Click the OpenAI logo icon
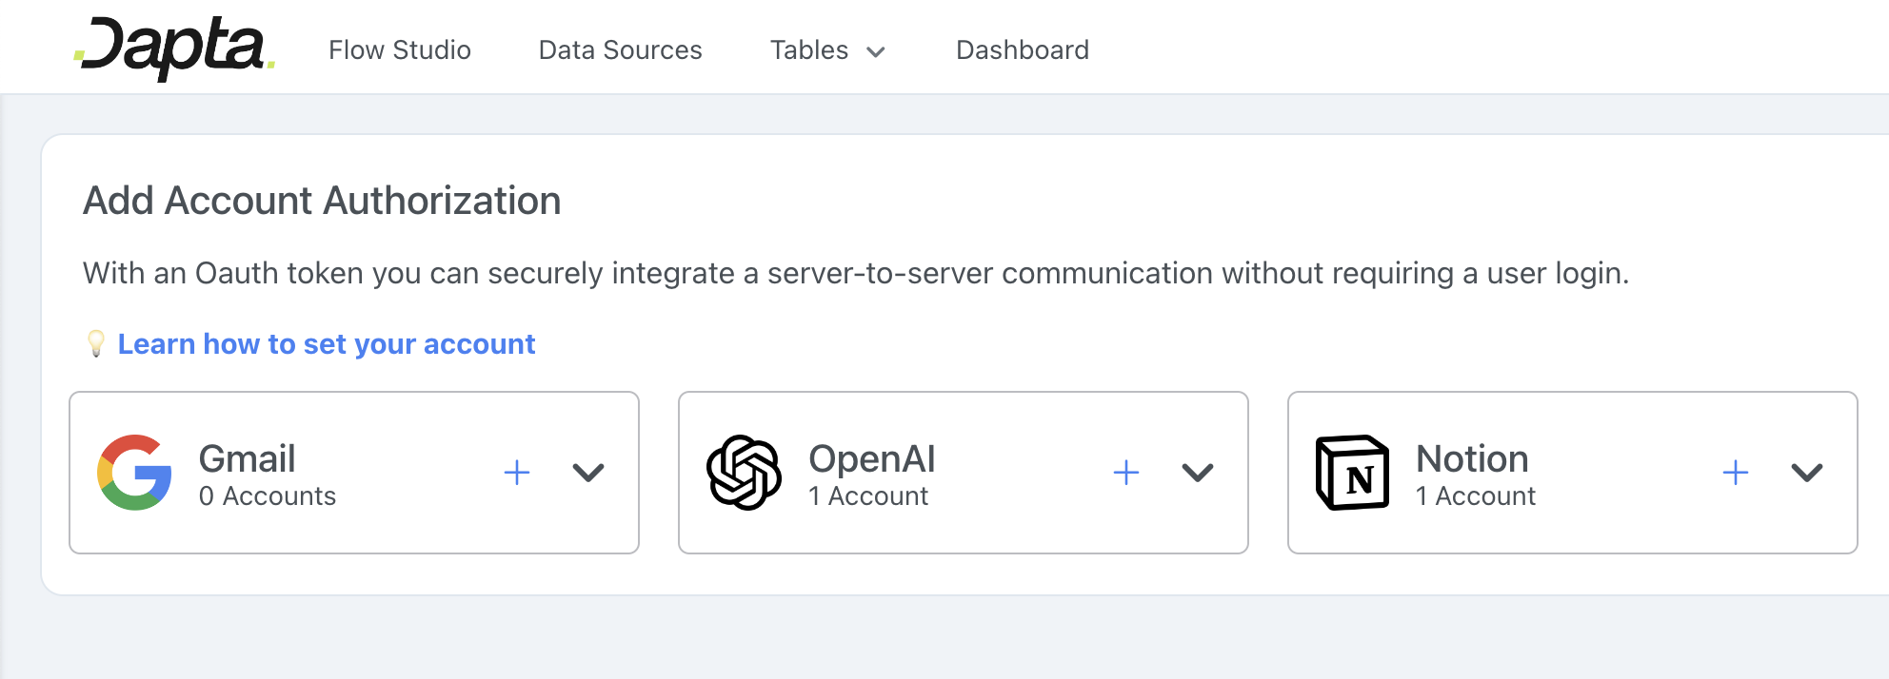The image size is (1889, 679). (744, 473)
